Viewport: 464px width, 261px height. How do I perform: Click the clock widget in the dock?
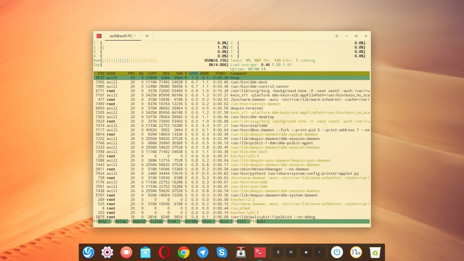coord(356,252)
